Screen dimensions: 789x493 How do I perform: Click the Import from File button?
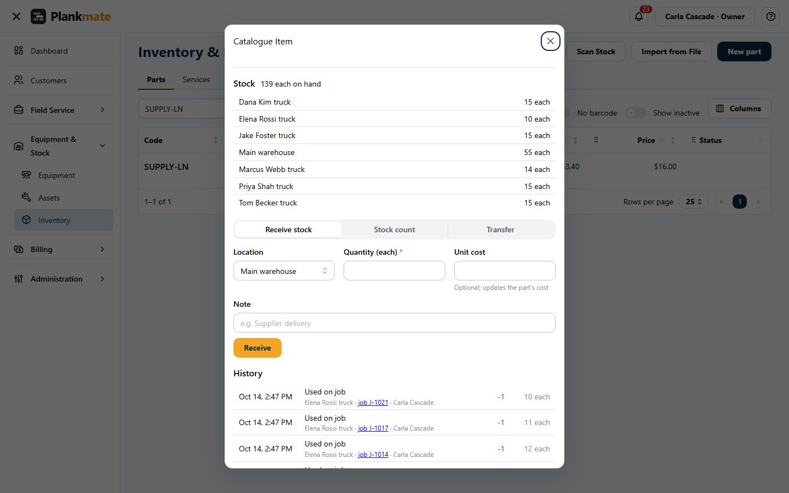coord(671,51)
